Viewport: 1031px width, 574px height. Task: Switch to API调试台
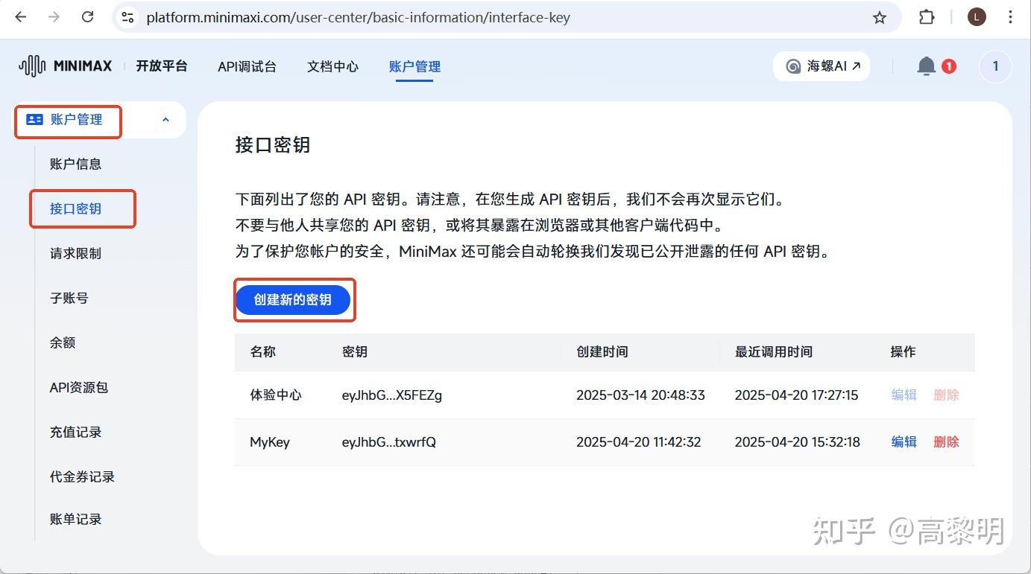(x=247, y=66)
